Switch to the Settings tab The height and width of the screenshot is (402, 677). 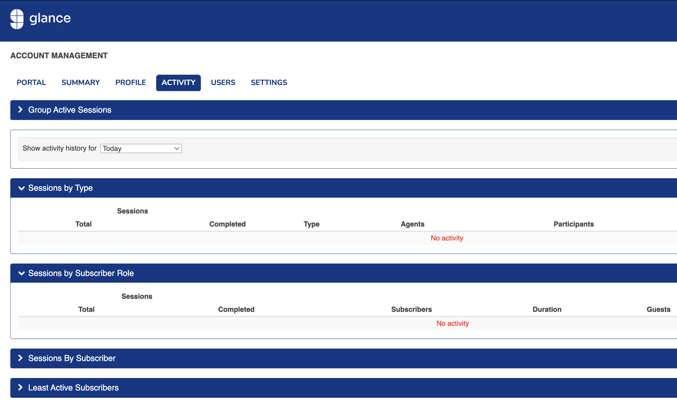(269, 83)
